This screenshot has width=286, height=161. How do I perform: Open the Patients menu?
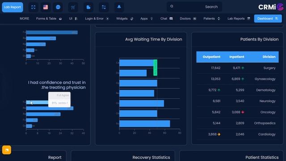pos(212,19)
